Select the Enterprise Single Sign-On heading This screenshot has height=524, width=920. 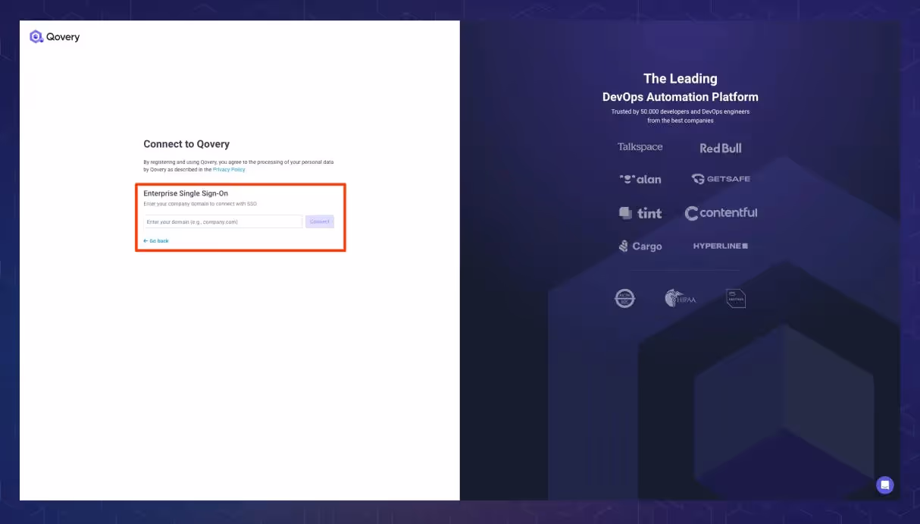pyautogui.click(x=185, y=193)
